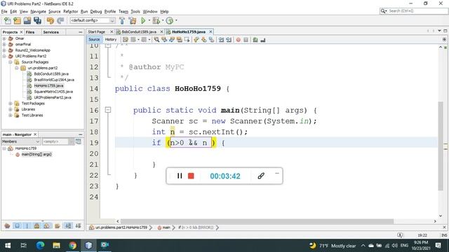The image size is (449, 252).
Task: Toggle Javadoc window icon in Navigator
Action: click(78, 141)
